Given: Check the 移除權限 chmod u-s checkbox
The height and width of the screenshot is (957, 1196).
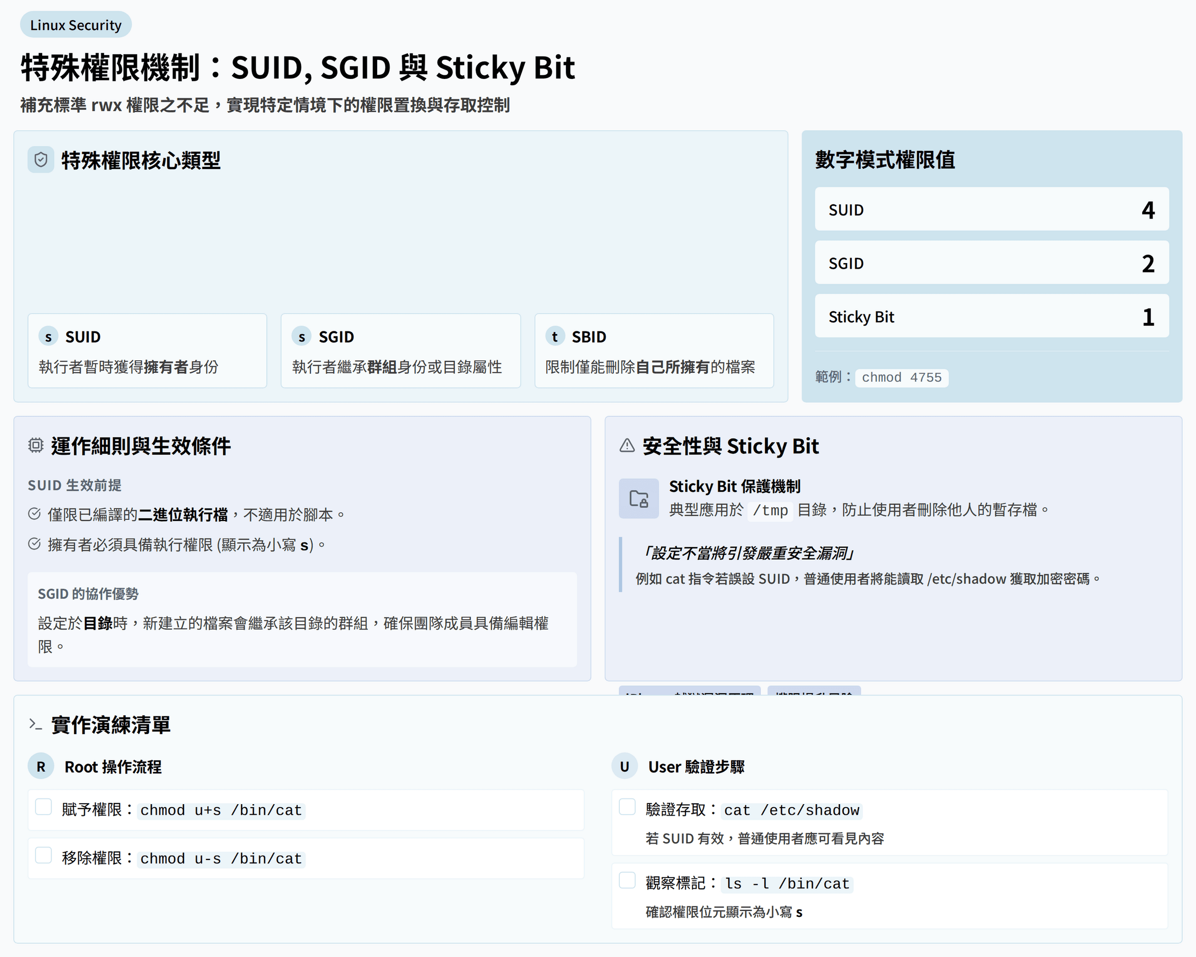Looking at the screenshot, I should [x=44, y=855].
